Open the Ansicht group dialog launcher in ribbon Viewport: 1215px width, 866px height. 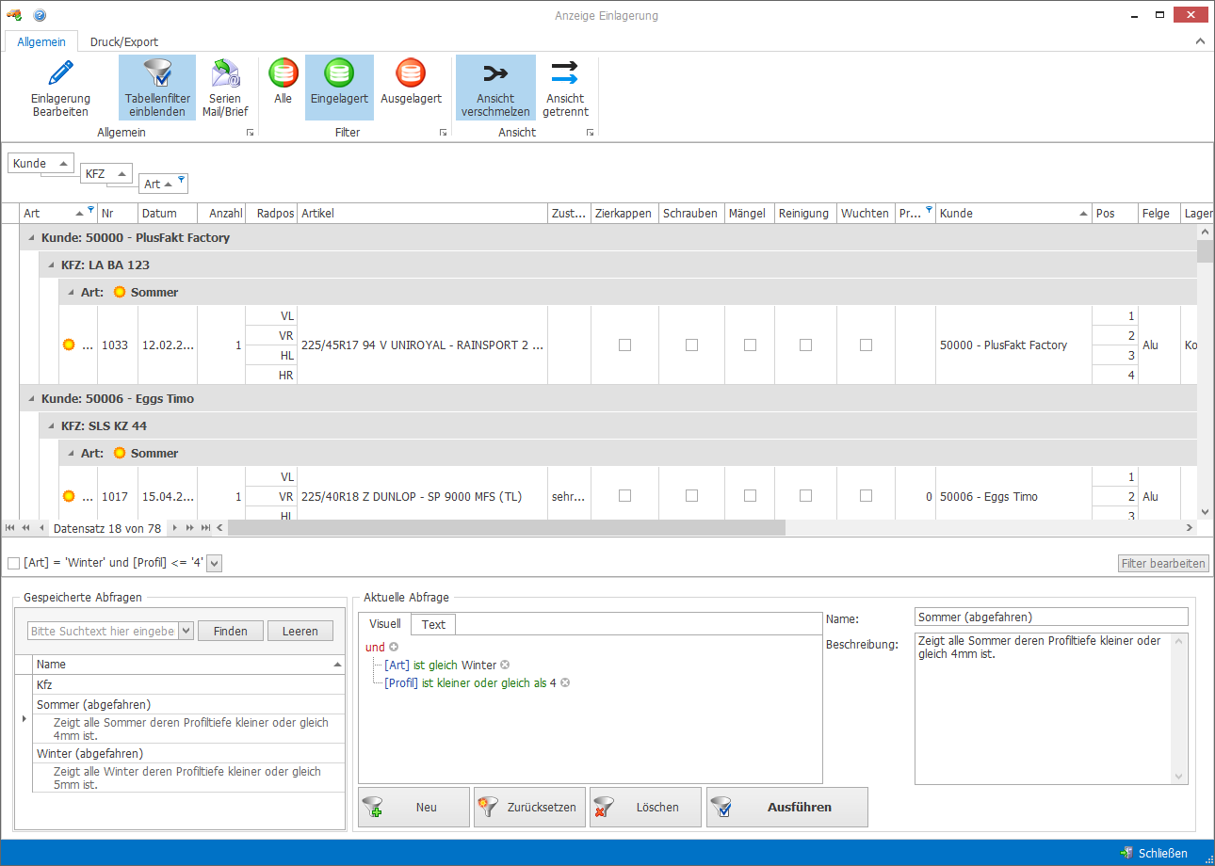(x=590, y=133)
